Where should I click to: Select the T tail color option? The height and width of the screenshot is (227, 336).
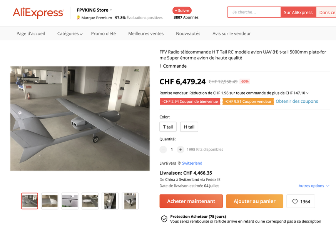pyautogui.click(x=168, y=127)
